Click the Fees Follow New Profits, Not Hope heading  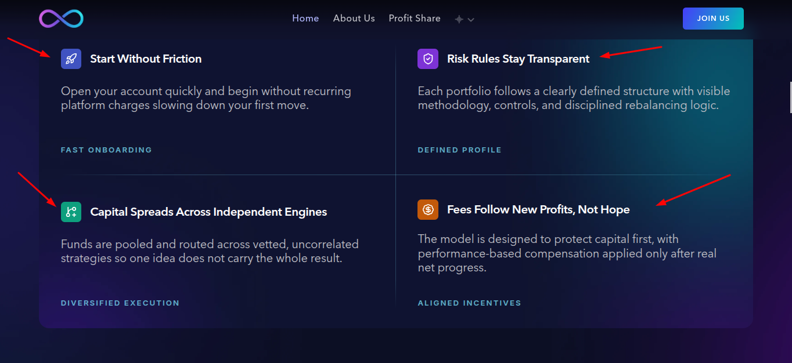(x=538, y=209)
